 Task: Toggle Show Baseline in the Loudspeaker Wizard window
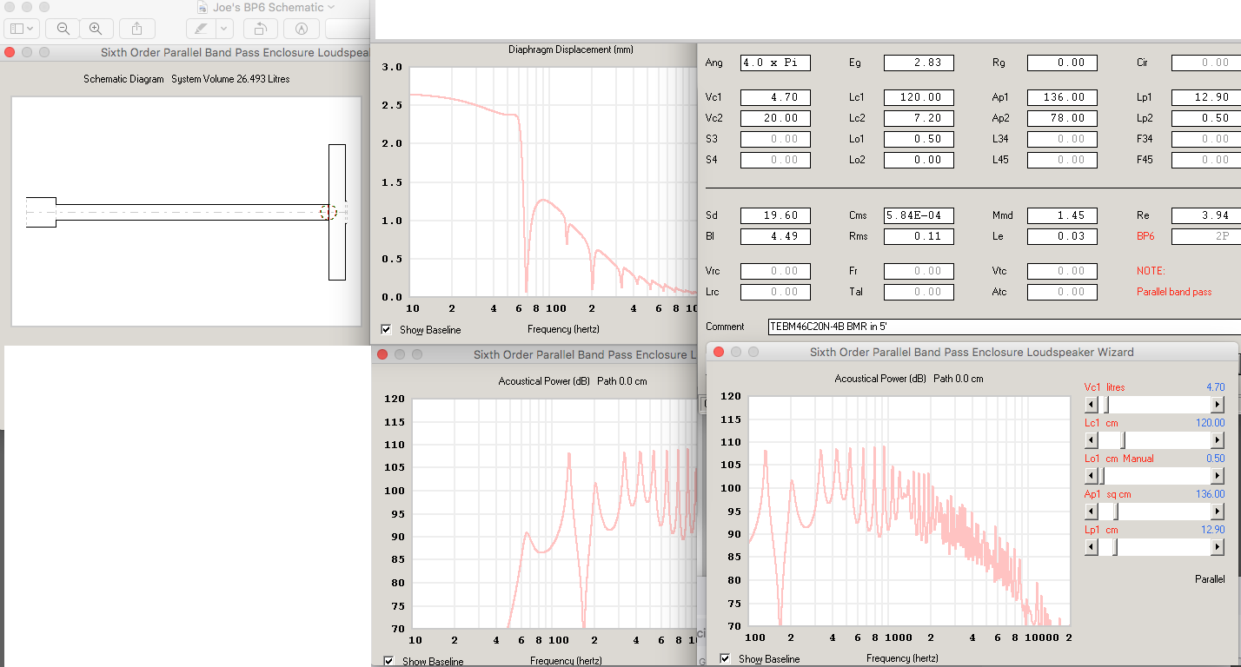725,658
